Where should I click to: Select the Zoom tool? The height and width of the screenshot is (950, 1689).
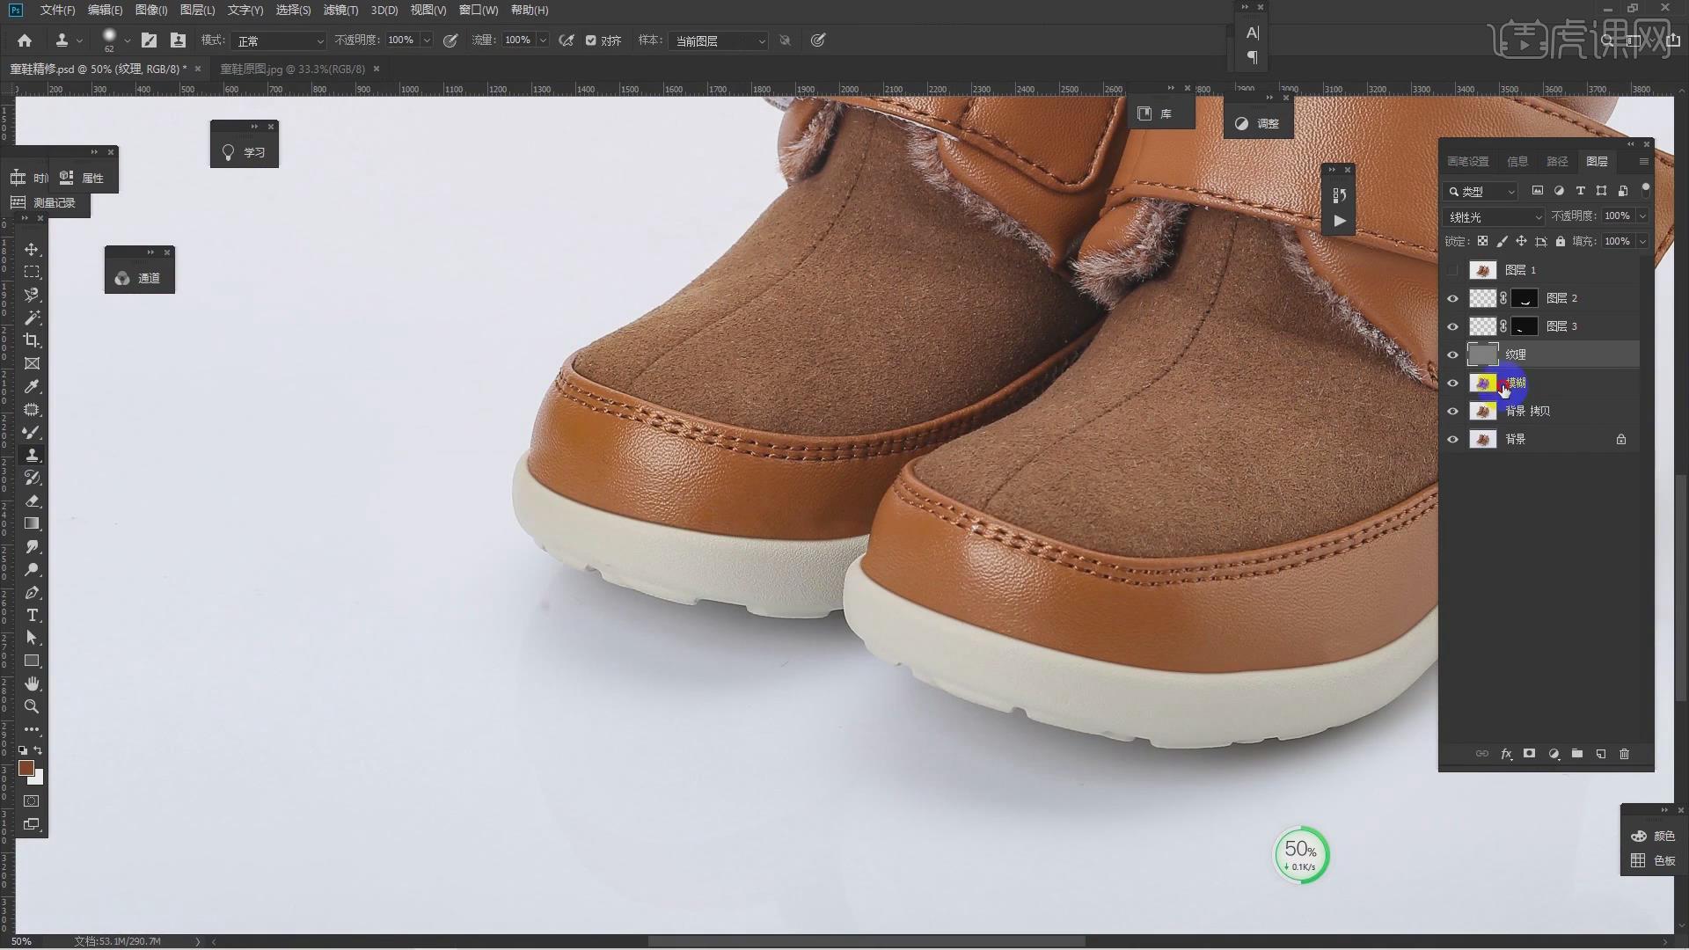32,706
